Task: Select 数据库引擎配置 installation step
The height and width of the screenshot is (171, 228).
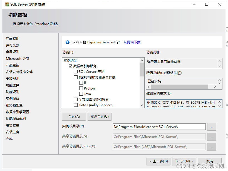Action: (17, 112)
